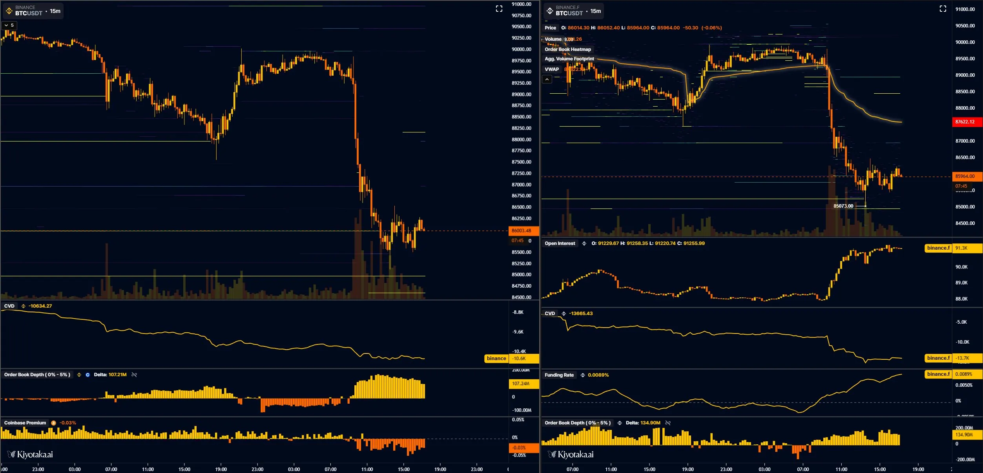Expand the collapsed indicator list showing 5

click(9, 25)
